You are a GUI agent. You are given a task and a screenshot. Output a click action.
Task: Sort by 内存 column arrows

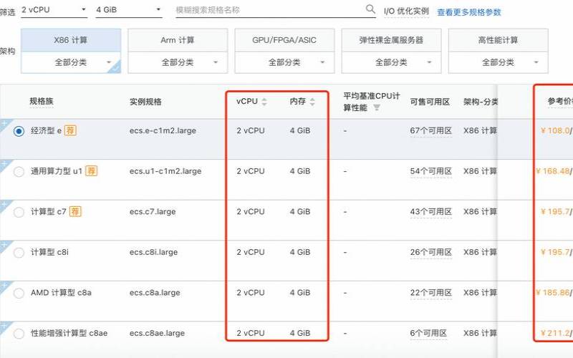tap(312, 102)
